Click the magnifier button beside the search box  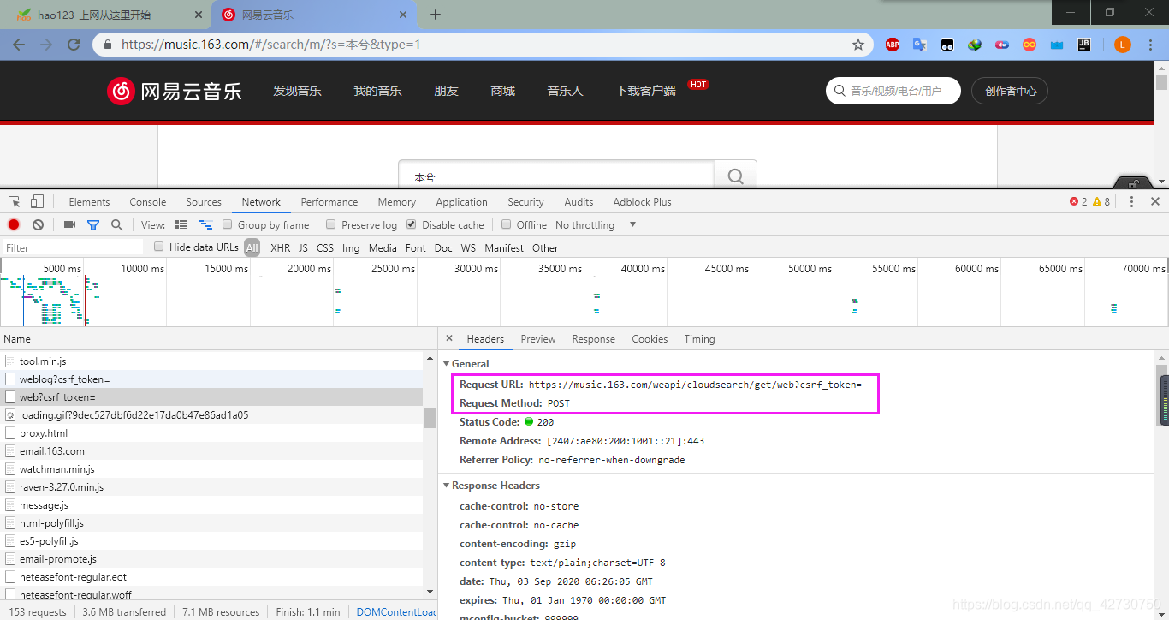tap(735, 176)
